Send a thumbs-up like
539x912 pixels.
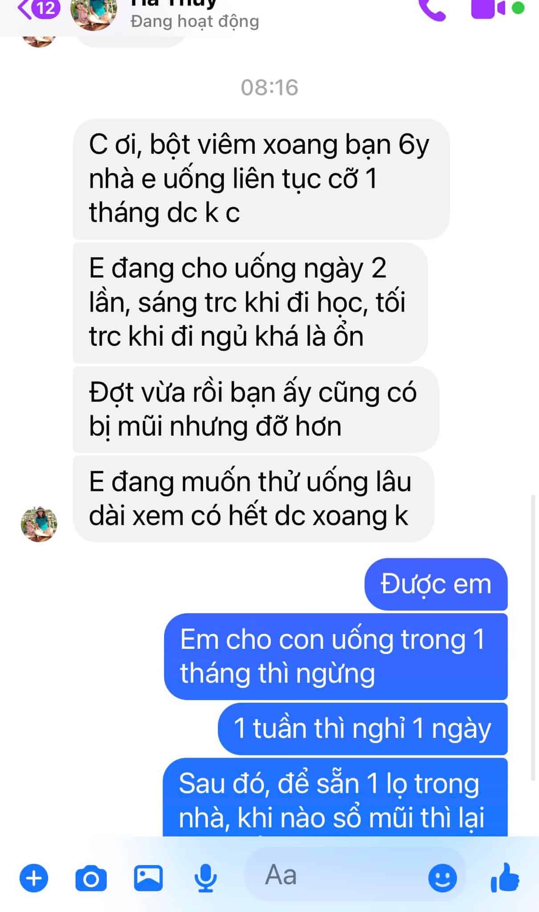(505, 877)
